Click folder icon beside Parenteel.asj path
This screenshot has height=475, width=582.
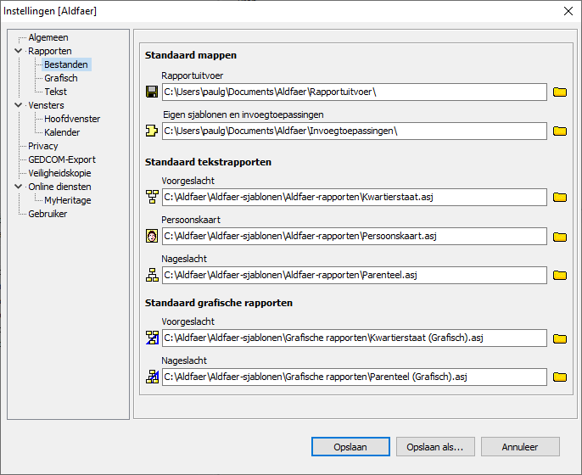pos(559,276)
